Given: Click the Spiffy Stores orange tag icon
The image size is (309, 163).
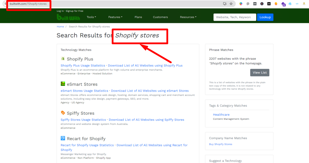Looking at the screenshot, I should (x=63, y=113).
